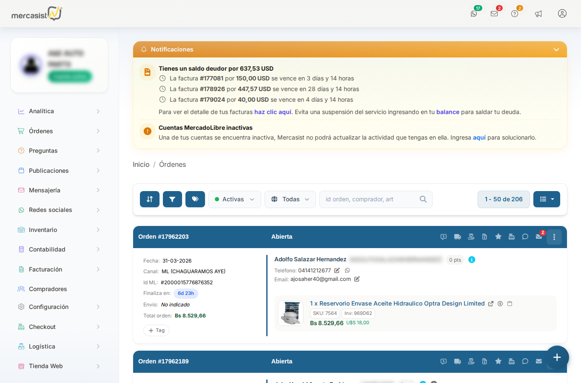Open envelope messages with badge 2
The image size is (581, 383).
[539, 237]
